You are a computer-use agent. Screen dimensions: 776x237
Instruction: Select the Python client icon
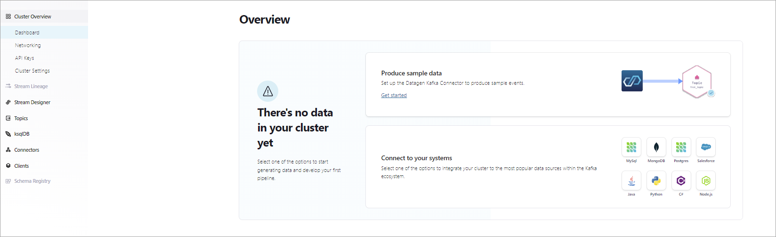click(x=656, y=180)
